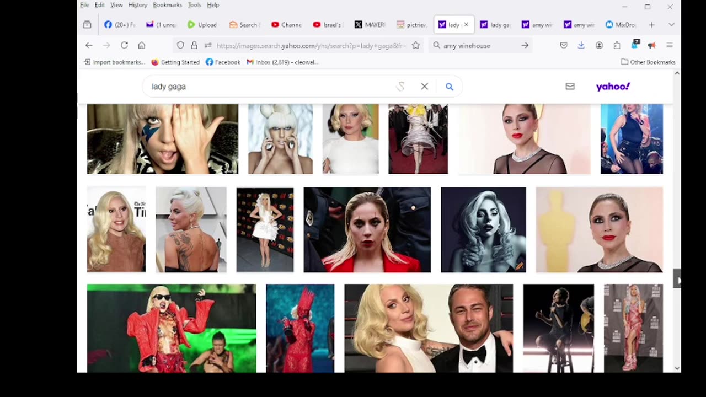Open Firefox View in tab bar
Viewport: 706px width, 397px height.
click(87, 24)
